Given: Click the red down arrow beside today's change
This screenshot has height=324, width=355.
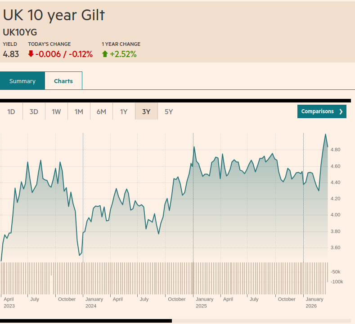Looking at the screenshot, I should pyautogui.click(x=31, y=54).
